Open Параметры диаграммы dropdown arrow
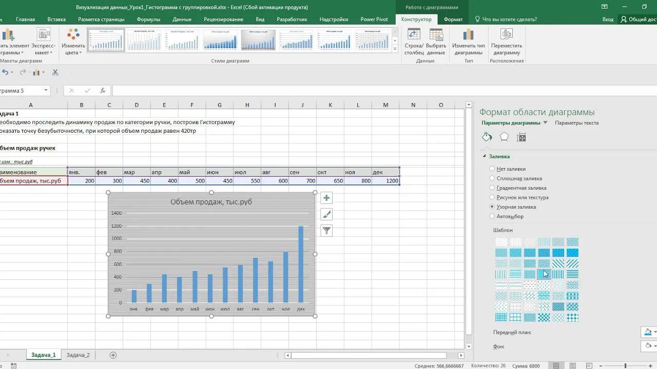 pyautogui.click(x=545, y=123)
